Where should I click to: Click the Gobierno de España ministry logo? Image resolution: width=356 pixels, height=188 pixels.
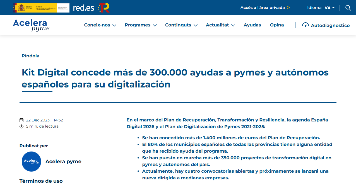pos(41,8)
